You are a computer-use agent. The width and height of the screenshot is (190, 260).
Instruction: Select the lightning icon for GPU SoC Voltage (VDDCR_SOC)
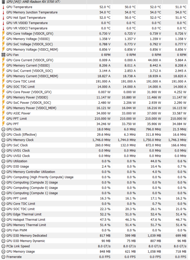(3, 44)
